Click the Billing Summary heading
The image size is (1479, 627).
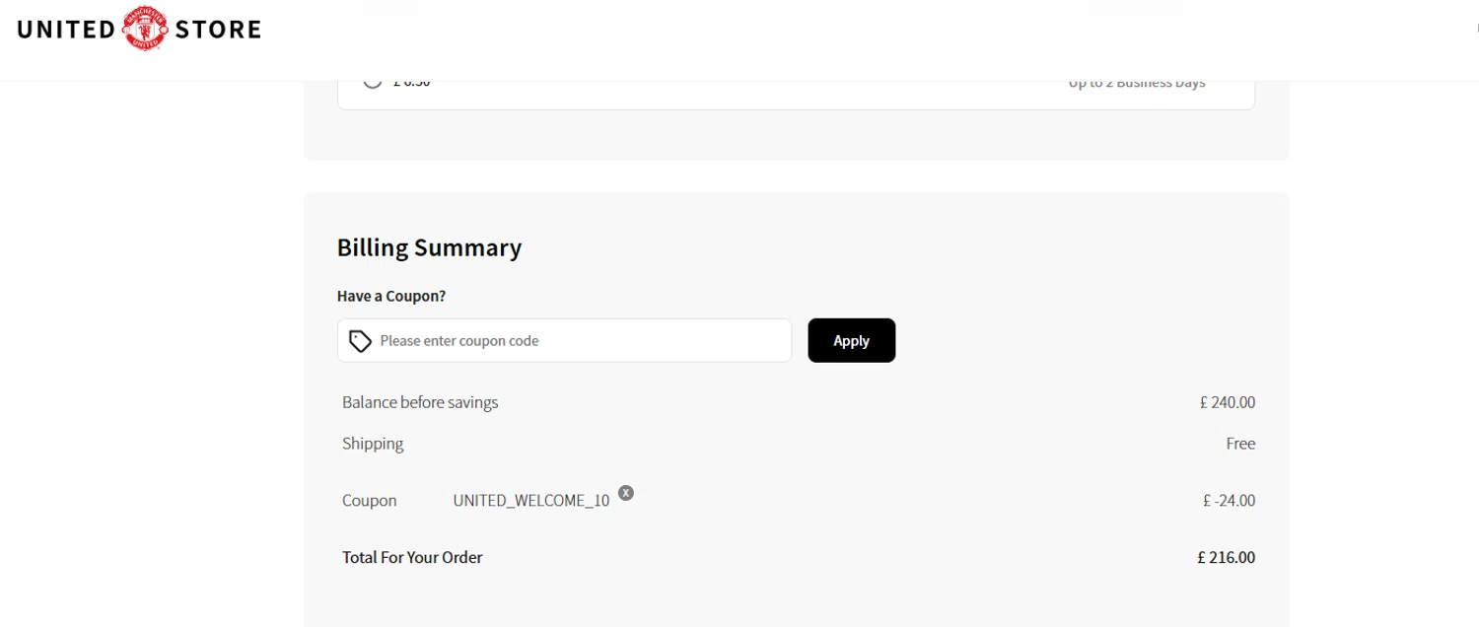click(x=429, y=247)
